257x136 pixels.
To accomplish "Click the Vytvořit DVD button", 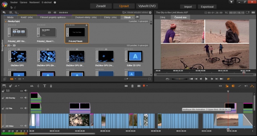I will [147, 6].
